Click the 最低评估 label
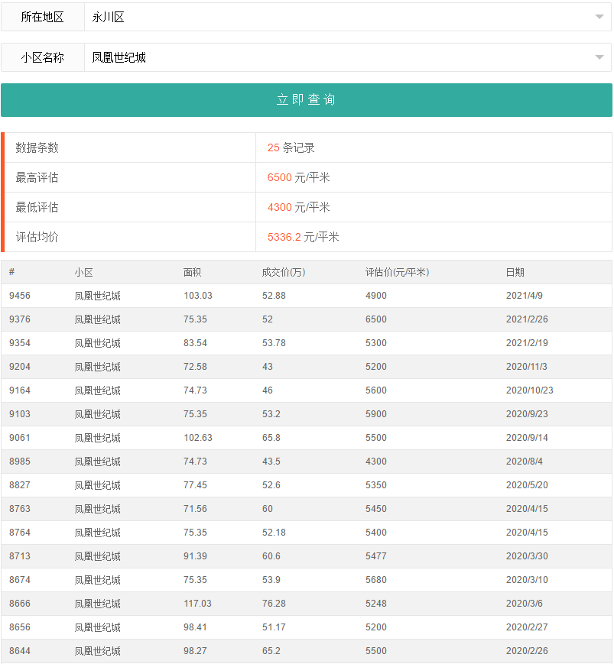This screenshot has width=614, height=664. point(37,207)
